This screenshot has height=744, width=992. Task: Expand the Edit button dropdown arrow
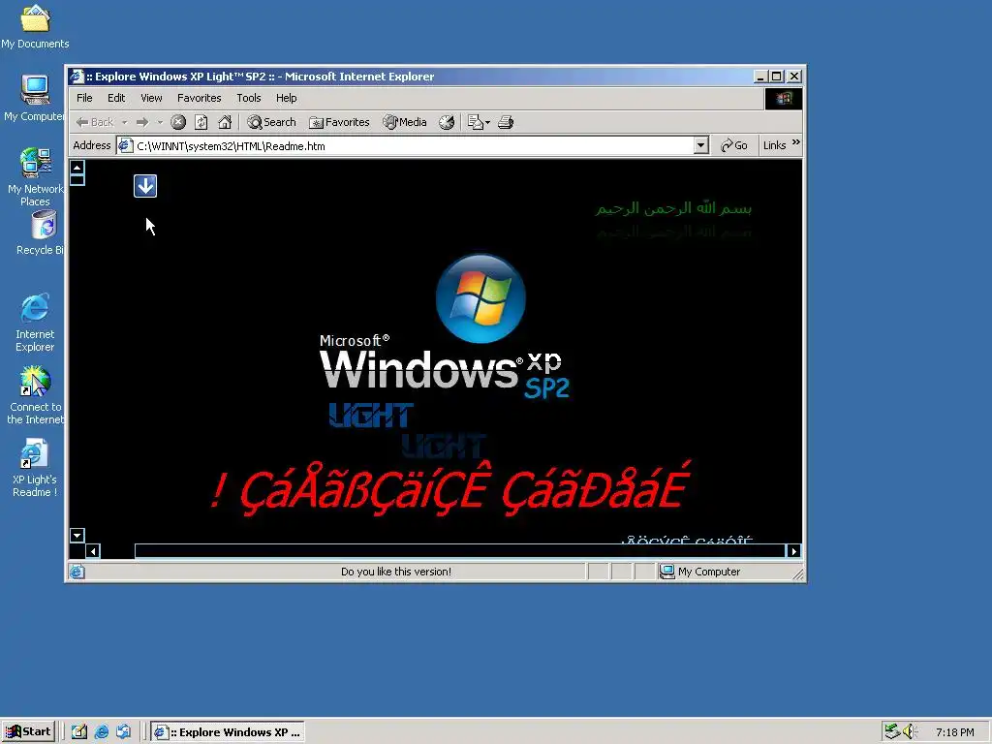(488, 122)
